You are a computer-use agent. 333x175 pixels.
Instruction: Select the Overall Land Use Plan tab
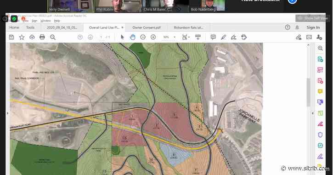point(104,28)
